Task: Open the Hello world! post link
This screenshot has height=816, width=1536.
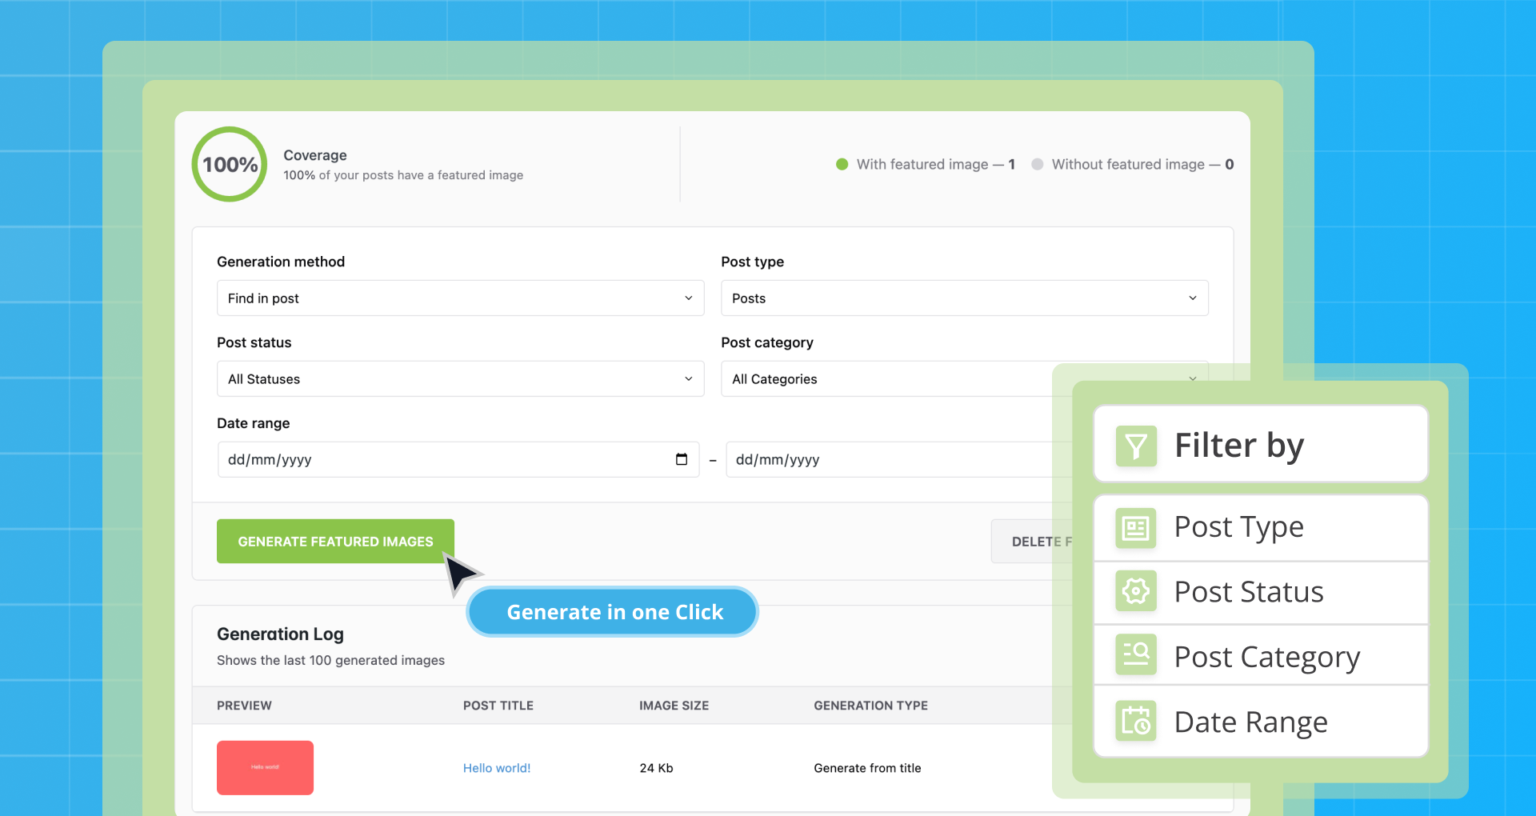Action: (x=496, y=767)
